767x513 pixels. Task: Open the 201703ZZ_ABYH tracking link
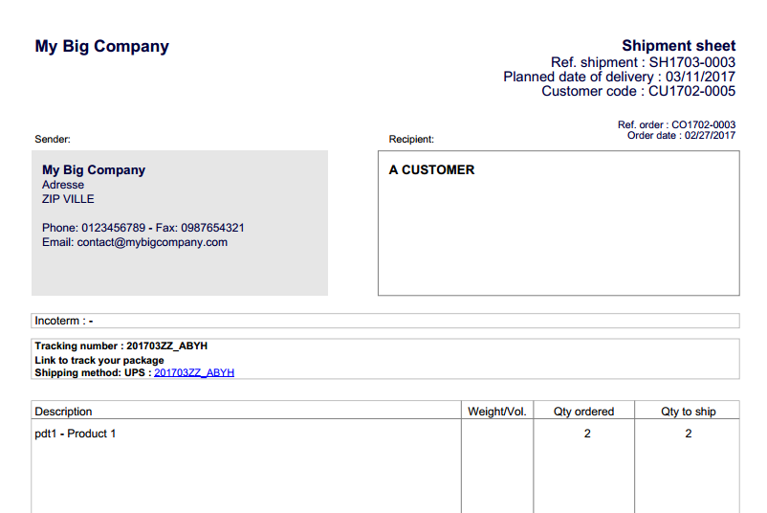pyautogui.click(x=194, y=373)
